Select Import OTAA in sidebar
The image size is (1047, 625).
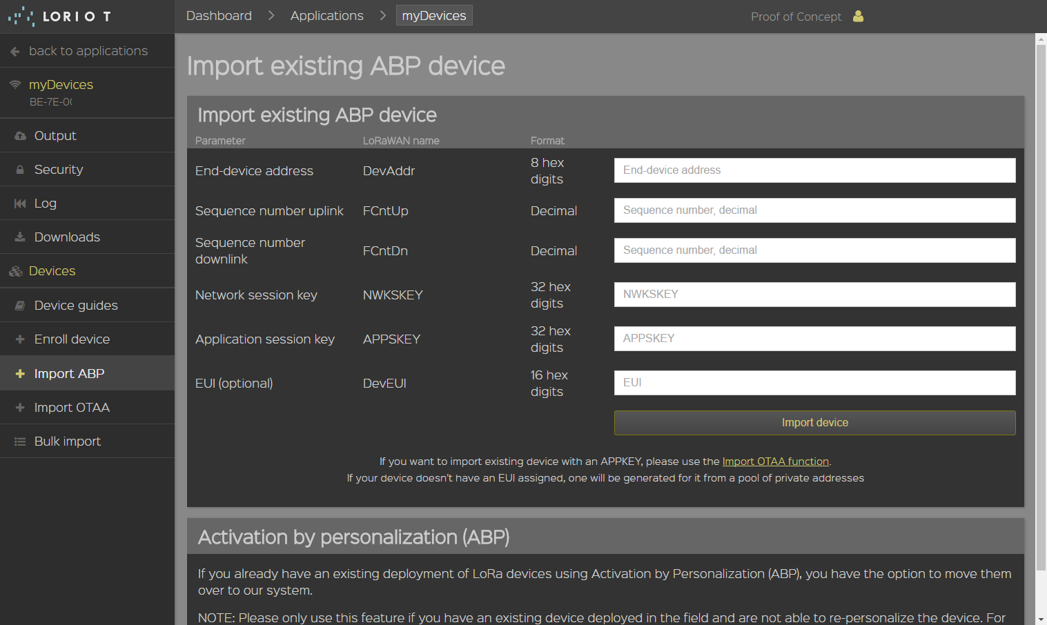(x=87, y=408)
